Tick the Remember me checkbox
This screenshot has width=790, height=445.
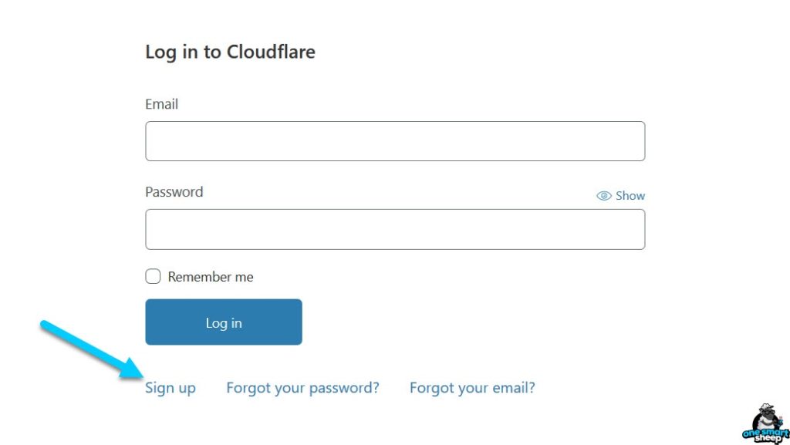pos(154,277)
